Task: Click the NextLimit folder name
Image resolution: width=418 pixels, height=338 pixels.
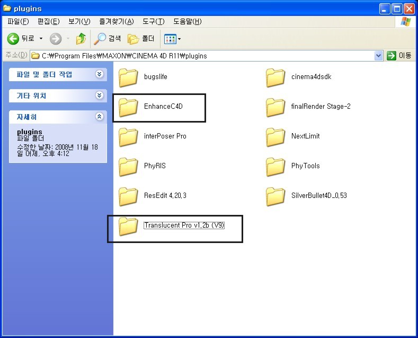Action: tap(306, 136)
